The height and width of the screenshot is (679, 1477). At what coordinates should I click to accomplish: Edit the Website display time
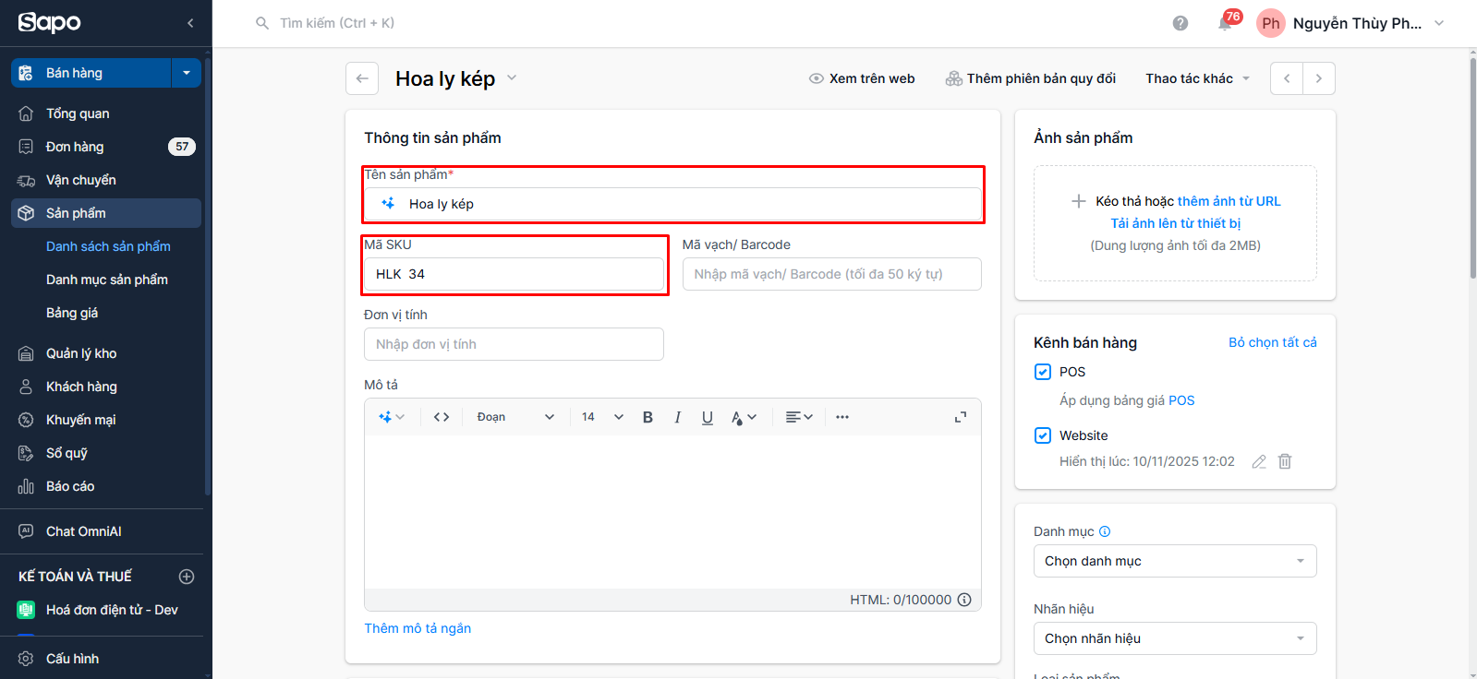(1259, 461)
